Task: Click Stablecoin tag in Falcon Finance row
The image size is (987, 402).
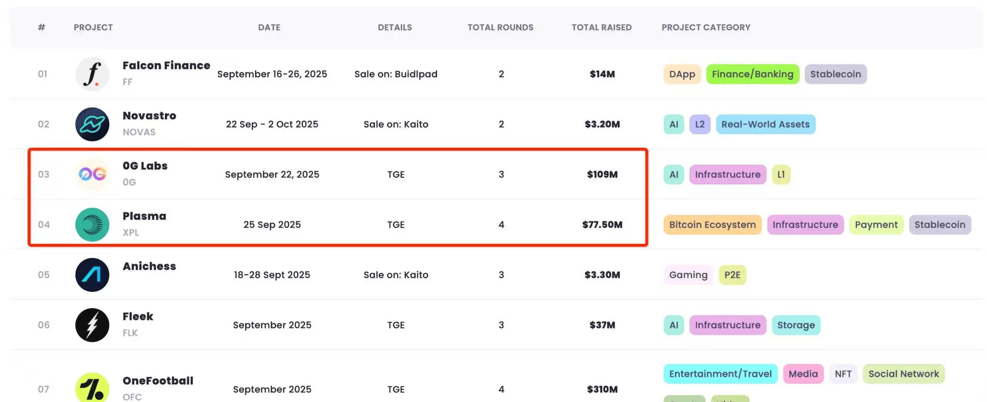Action: click(835, 74)
